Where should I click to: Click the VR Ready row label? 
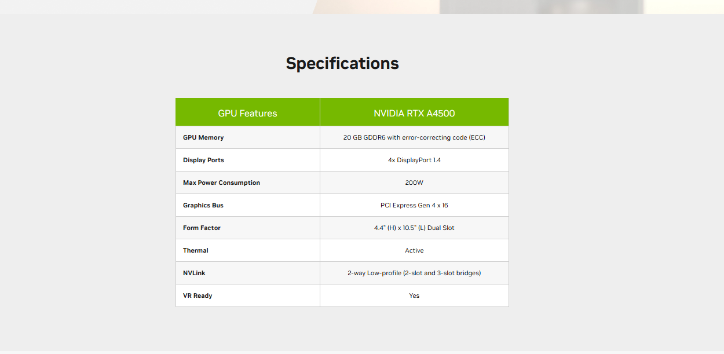[x=198, y=295]
